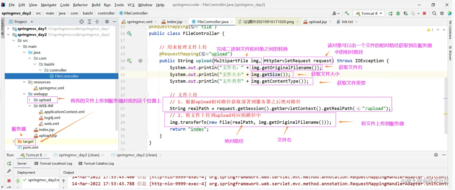This screenshot has width=455, height=190.
Task: Click springmvc_day2:w deployment entry
Action: click(x=41, y=180)
